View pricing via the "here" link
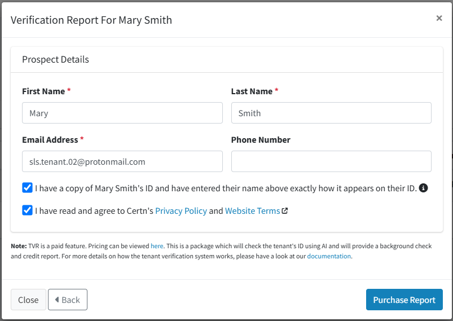The height and width of the screenshot is (321, 453). pos(157,246)
